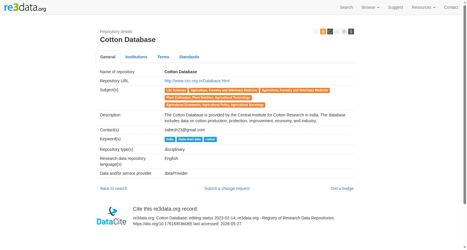Select the blue 'cotton' keyword tag
This screenshot has height=250, width=467.
pyautogui.click(x=210, y=139)
